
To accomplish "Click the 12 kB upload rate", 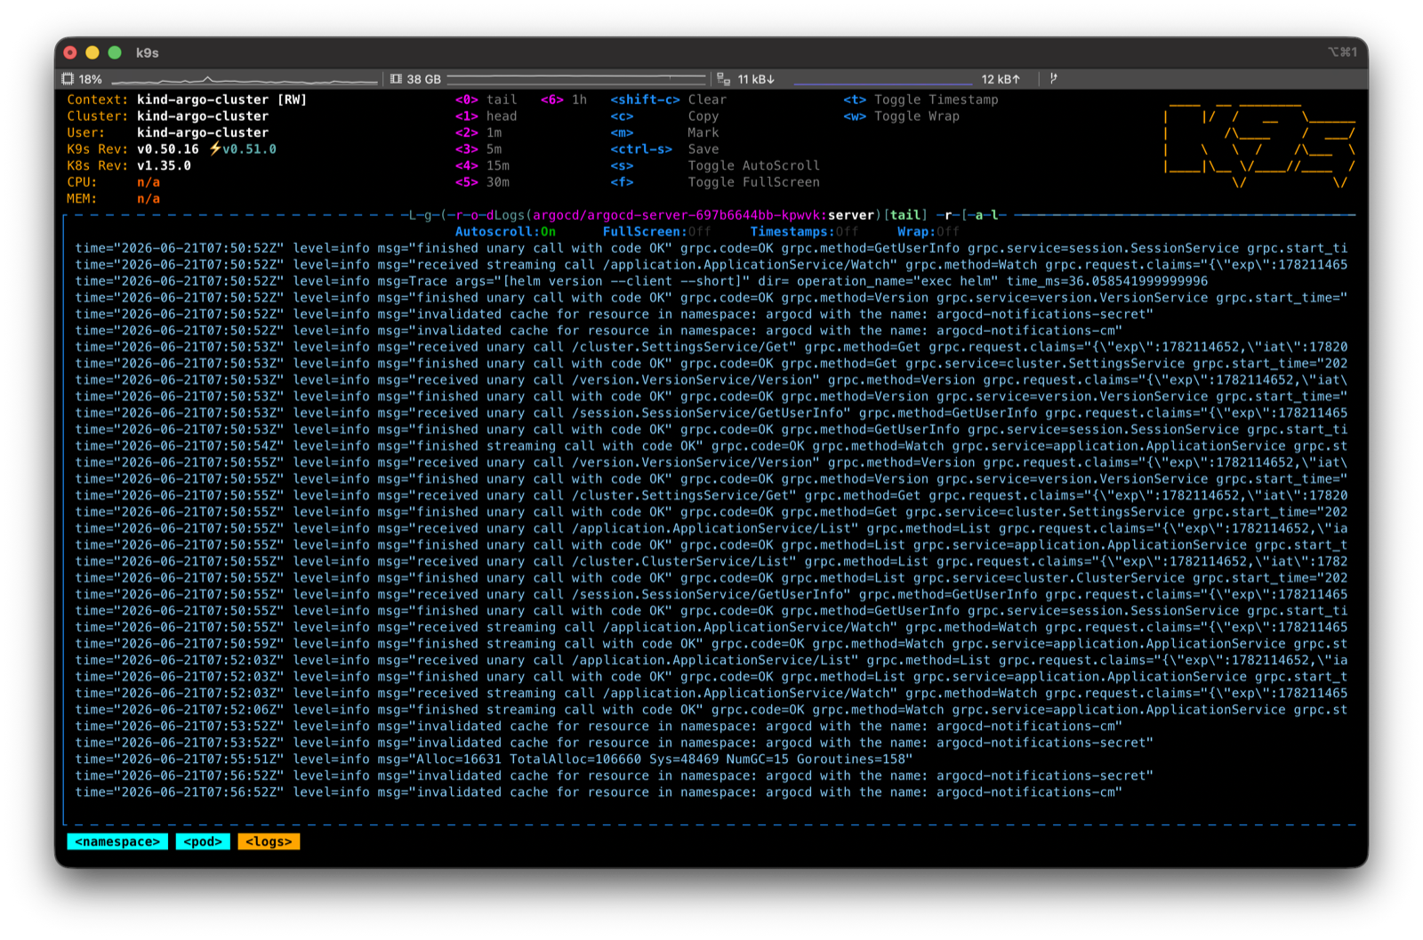I will click(x=1001, y=79).
